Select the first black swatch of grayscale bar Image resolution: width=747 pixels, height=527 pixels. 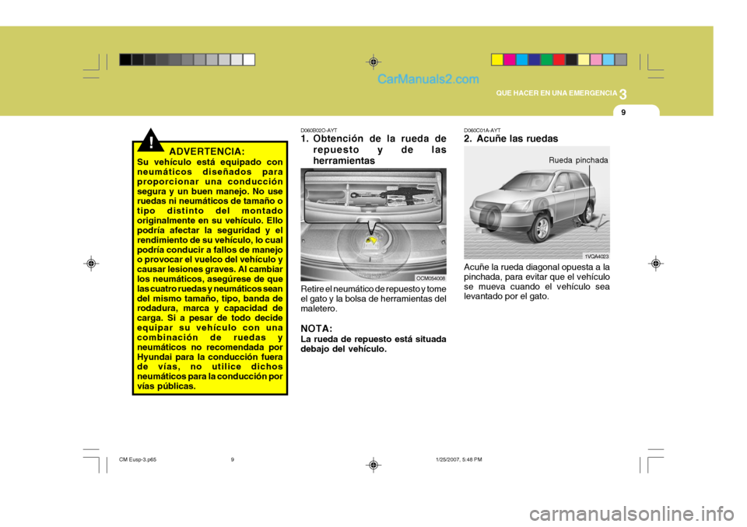point(125,60)
